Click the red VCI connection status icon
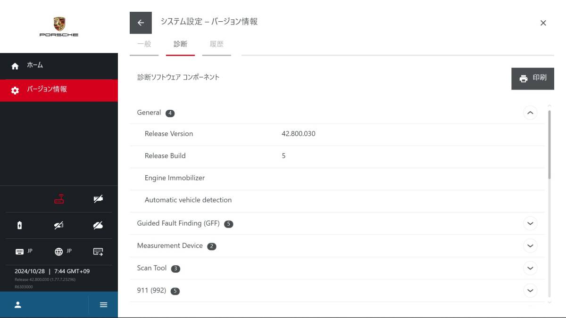 click(59, 199)
